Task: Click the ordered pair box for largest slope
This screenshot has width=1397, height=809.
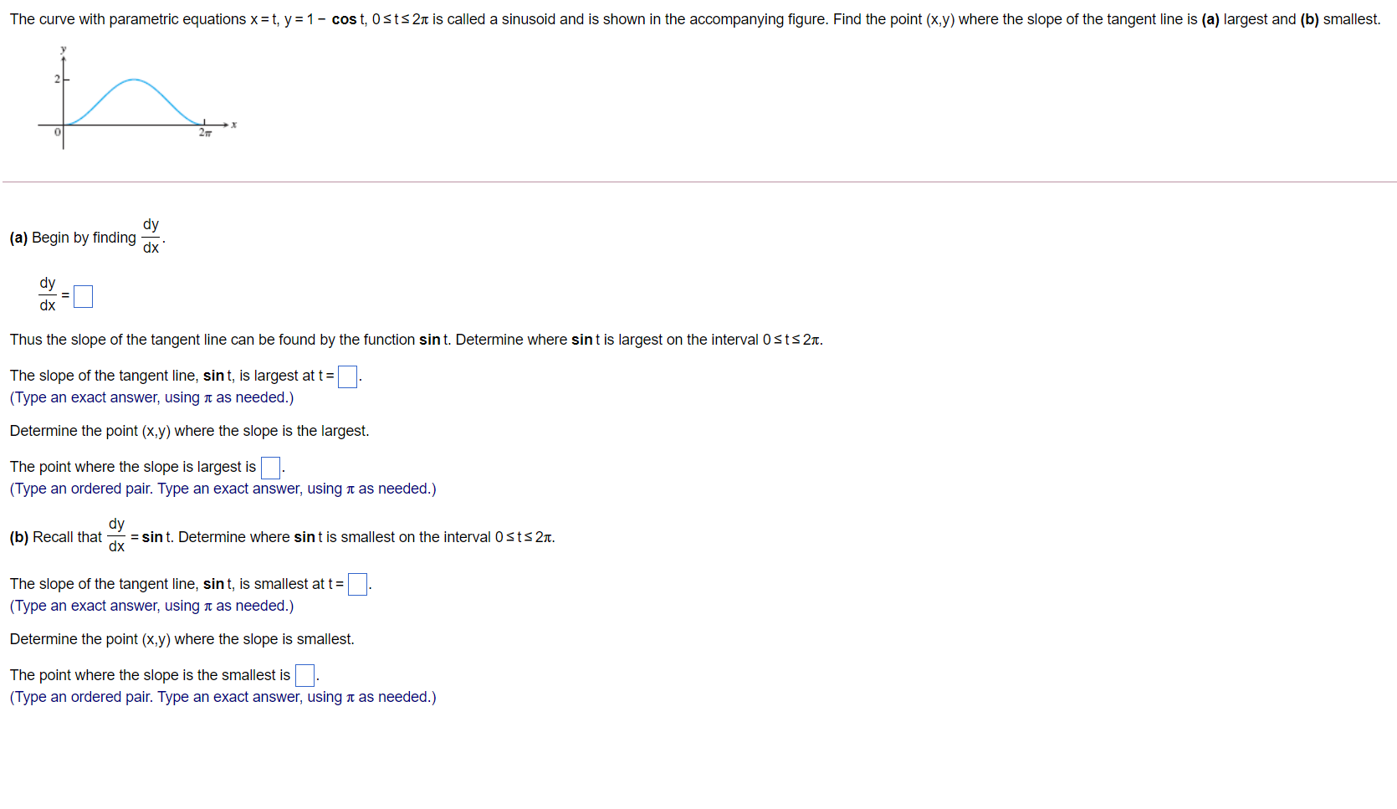Action: point(269,468)
